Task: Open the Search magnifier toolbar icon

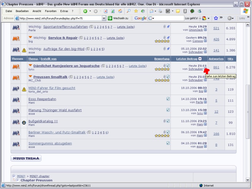Action: (x=129, y=11)
